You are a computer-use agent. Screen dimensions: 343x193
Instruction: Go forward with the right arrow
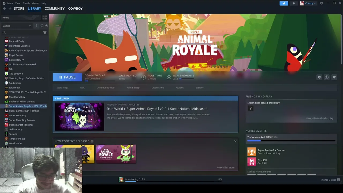[10, 9]
